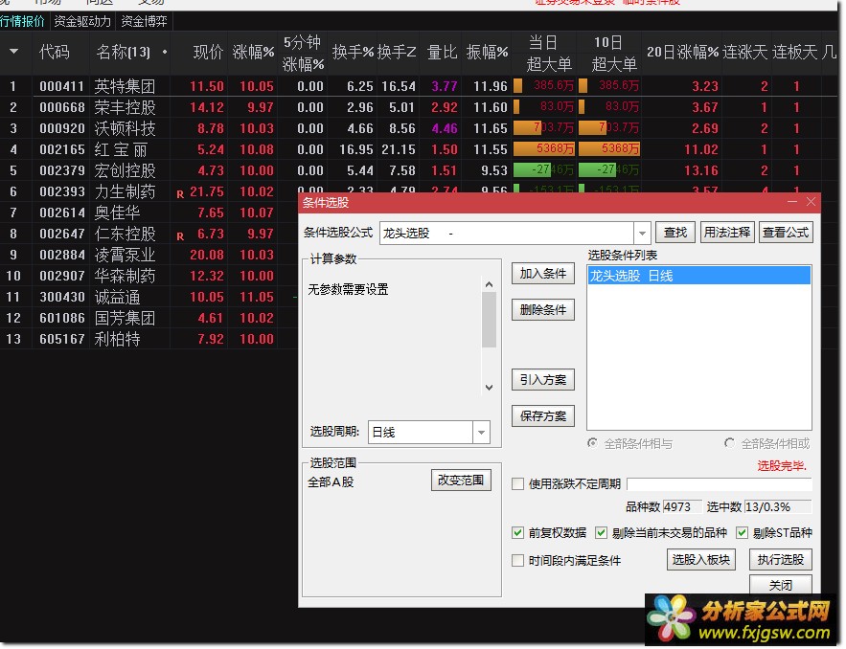This screenshot has height=649, width=846.
Task: Click 改变范围 button
Action: [461, 481]
